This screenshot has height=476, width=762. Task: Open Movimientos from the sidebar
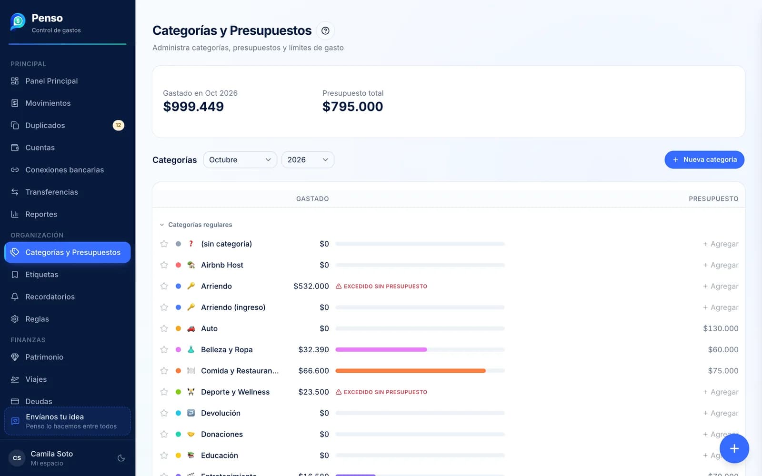tap(67, 103)
